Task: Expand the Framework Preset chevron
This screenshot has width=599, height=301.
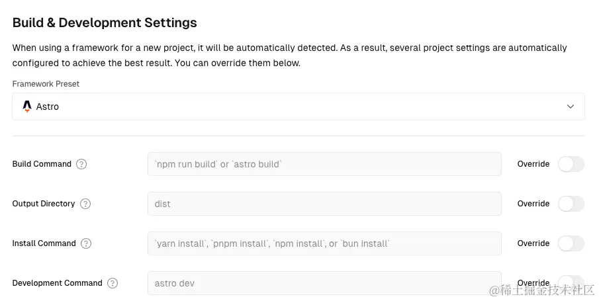Action: tap(571, 107)
